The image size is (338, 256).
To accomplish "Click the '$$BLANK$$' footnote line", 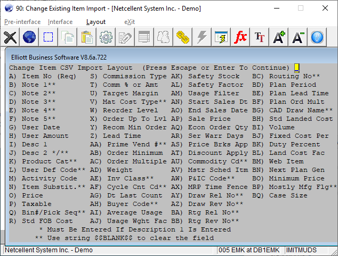I will coord(124,238).
